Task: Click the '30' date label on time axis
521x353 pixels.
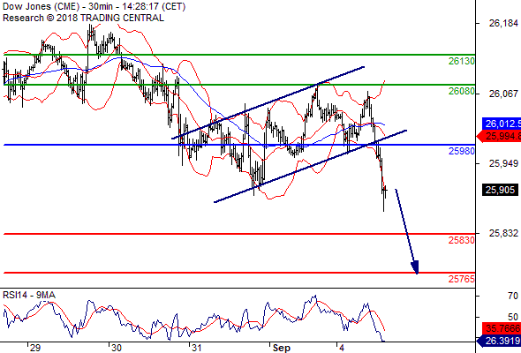Action: (117, 349)
